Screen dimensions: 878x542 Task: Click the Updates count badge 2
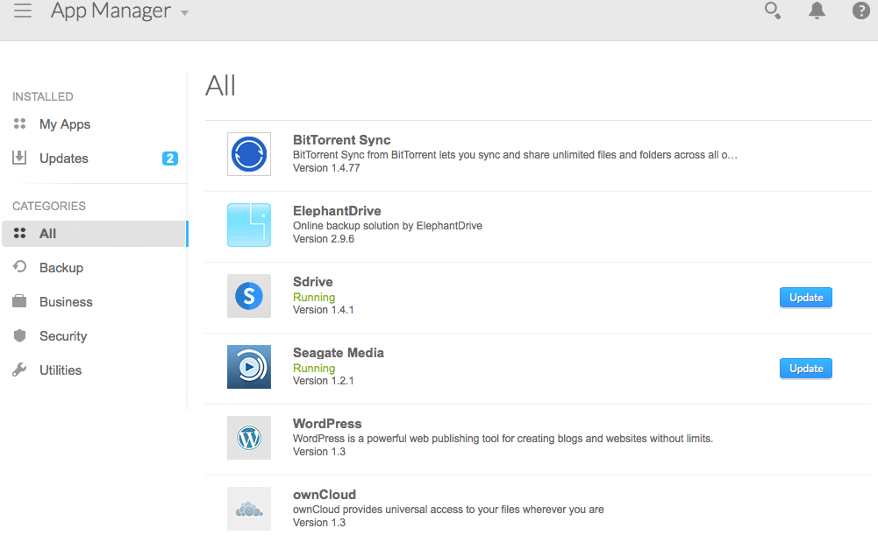click(169, 158)
